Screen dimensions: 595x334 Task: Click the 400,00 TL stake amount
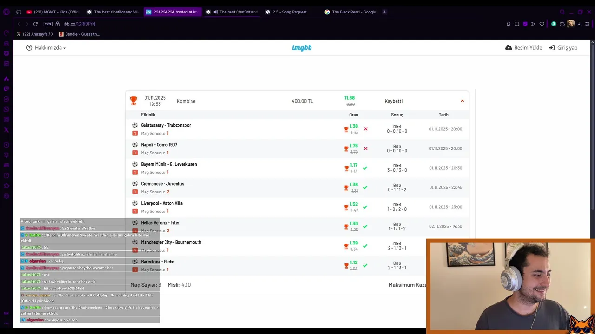click(303, 101)
